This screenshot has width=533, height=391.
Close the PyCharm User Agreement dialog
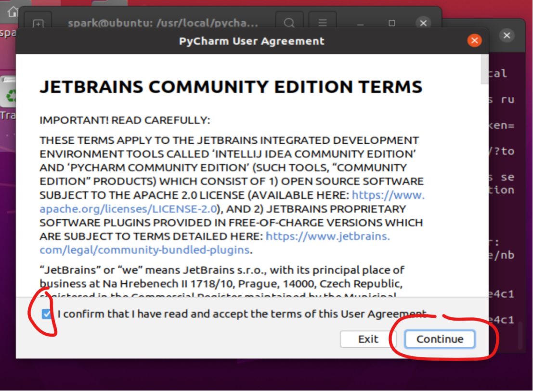pyautogui.click(x=475, y=41)
